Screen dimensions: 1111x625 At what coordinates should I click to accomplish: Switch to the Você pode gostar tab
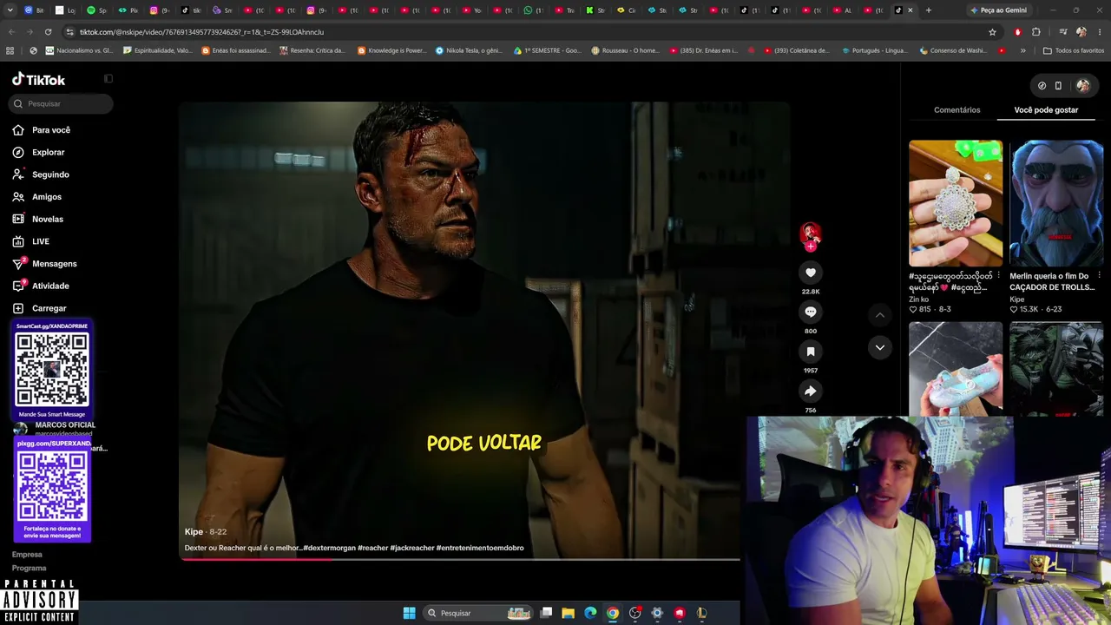1046,110
